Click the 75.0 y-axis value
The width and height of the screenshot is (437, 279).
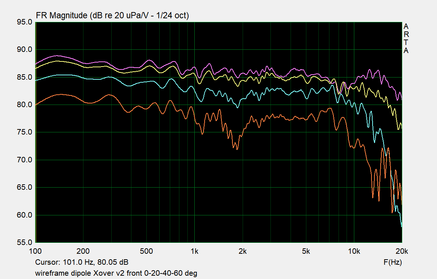pyautogui.click(x=25, y=132)
